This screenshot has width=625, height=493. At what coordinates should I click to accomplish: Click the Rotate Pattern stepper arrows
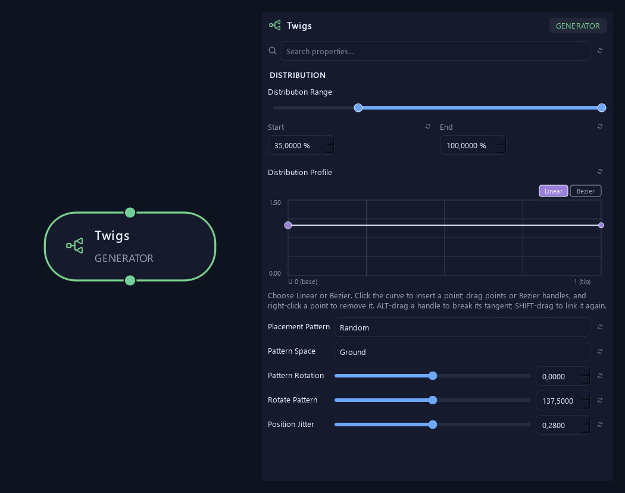[586, 401]
